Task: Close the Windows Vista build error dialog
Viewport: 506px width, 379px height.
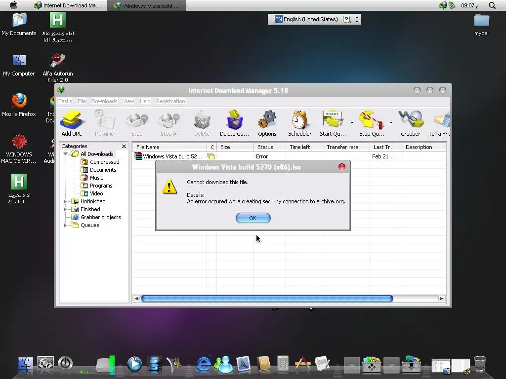Action: tap(342, 167)
